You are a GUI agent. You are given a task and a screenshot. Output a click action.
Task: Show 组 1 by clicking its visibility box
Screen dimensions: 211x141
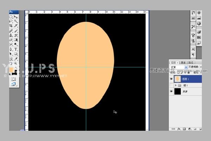point(172,85)
